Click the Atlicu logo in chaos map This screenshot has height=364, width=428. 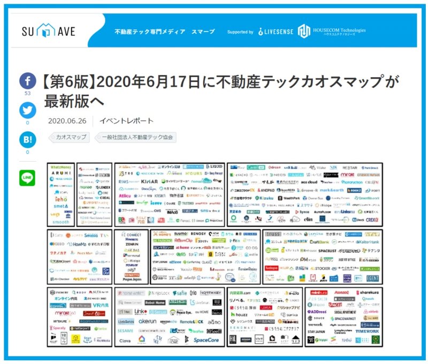point(125,196)
